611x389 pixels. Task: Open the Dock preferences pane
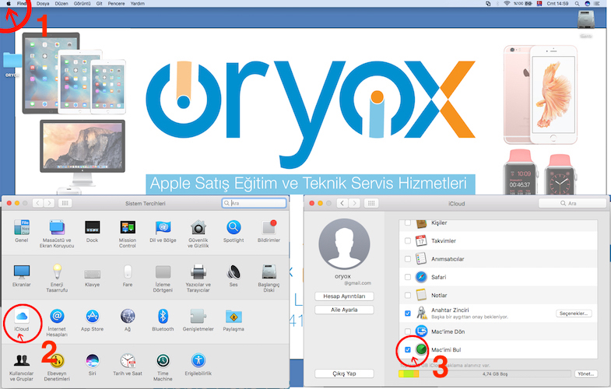[x=93, y=231]
